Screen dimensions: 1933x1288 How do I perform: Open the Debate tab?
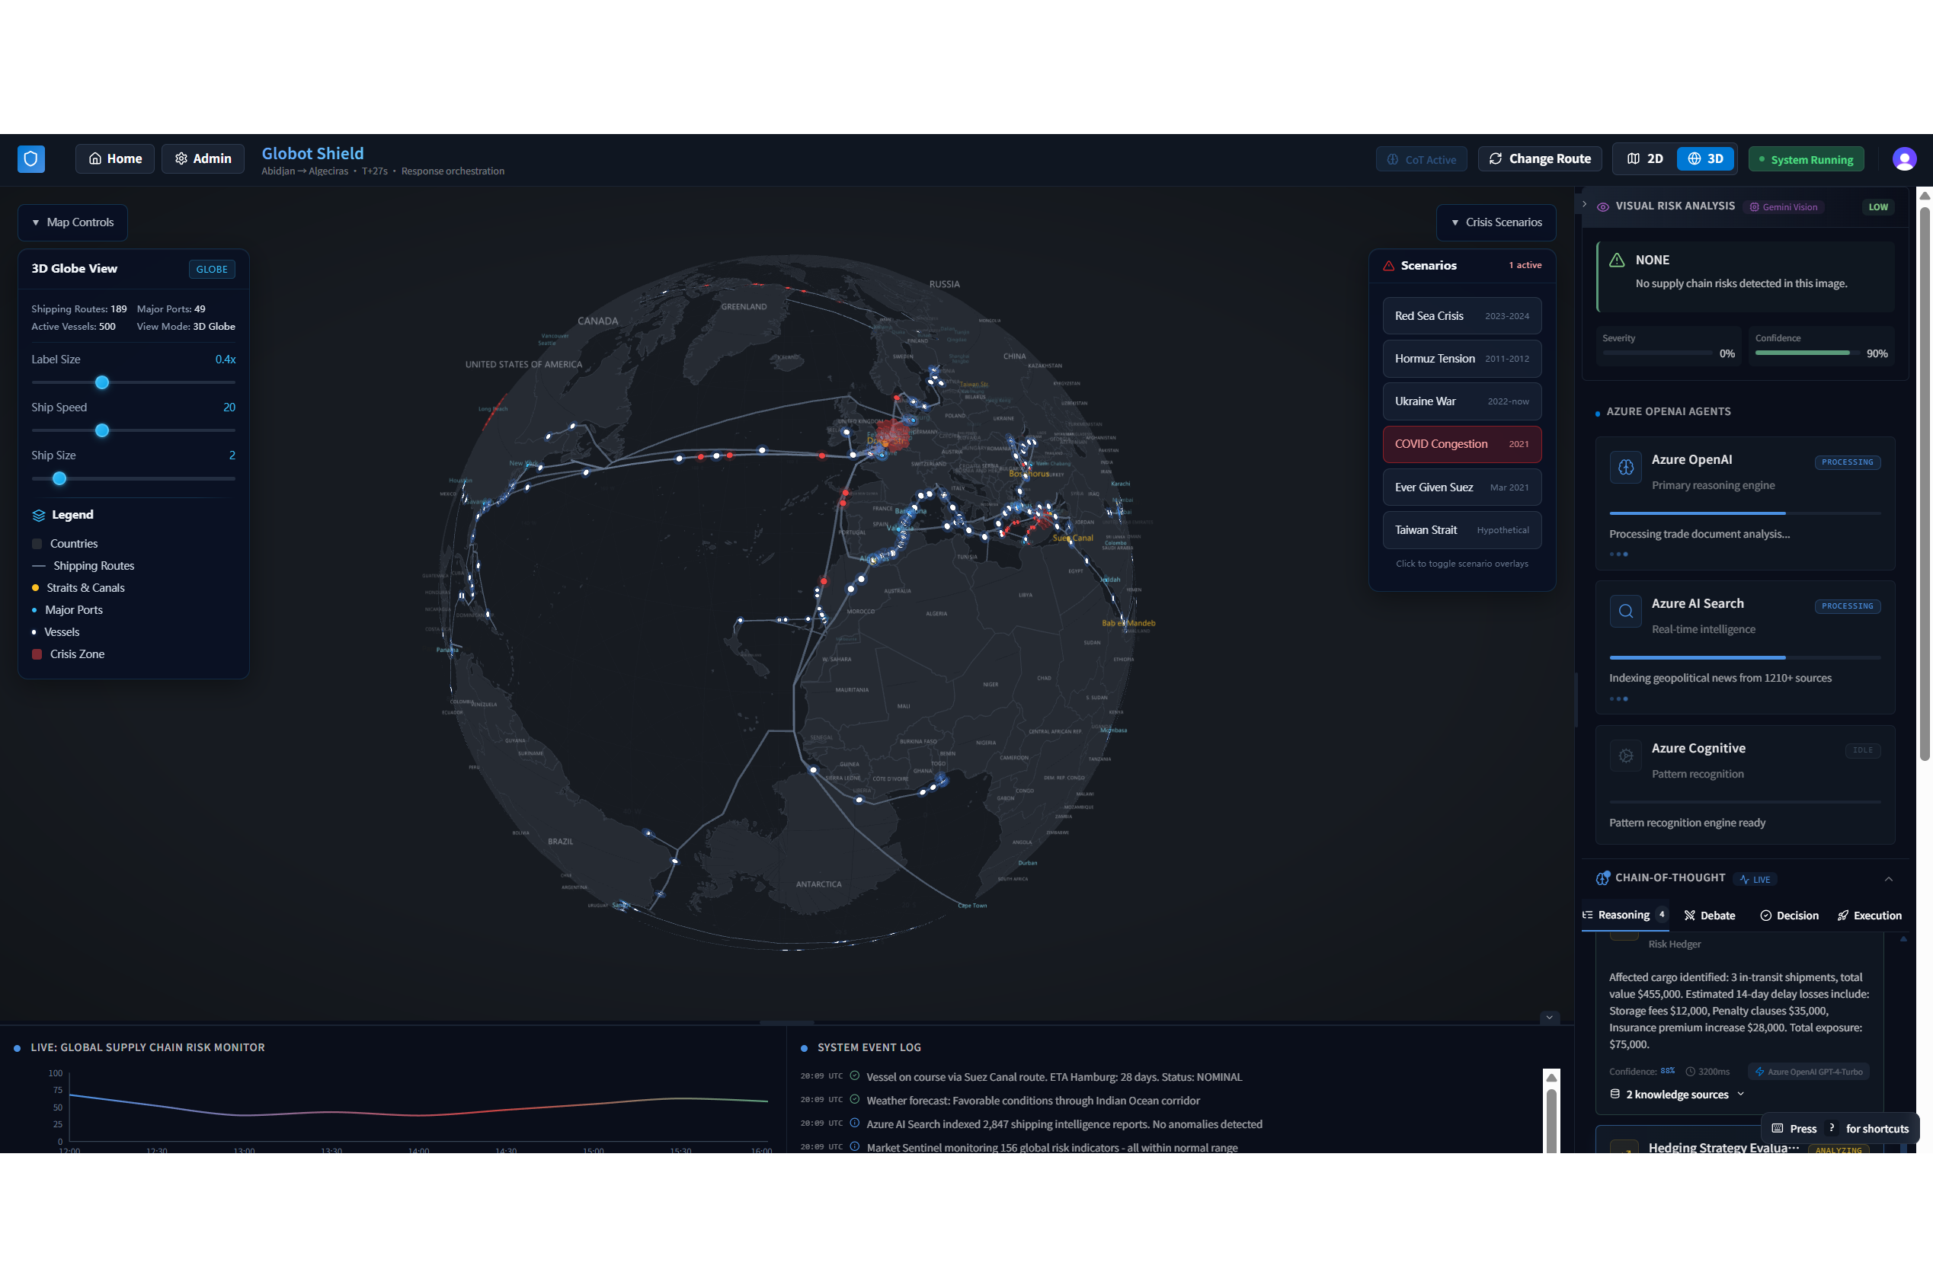click(1709, 915)
